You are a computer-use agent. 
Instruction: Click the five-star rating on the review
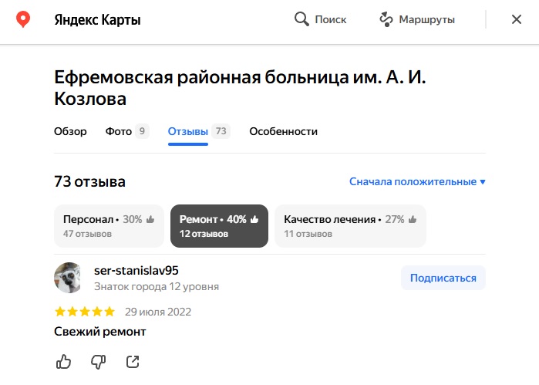click(x=85, y=312)
